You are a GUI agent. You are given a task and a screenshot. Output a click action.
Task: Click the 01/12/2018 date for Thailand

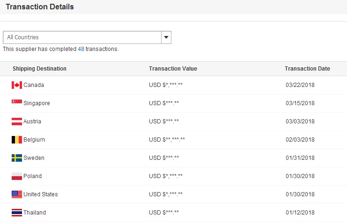300,213
